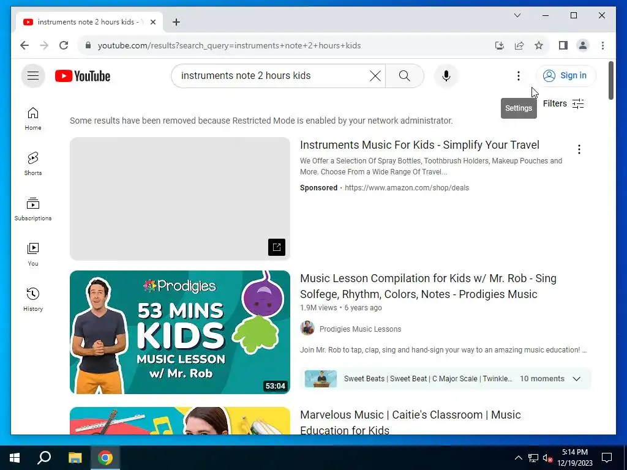The width and height of the screenshot is (627, 470).
Task: Play the 53 Mins Kids Music Lesson thumbnail
Action: [x=179, y=332]
